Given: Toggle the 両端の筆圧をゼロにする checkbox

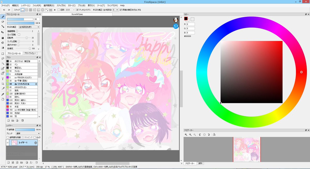Looking at the screenshot, I should point(121,10).
